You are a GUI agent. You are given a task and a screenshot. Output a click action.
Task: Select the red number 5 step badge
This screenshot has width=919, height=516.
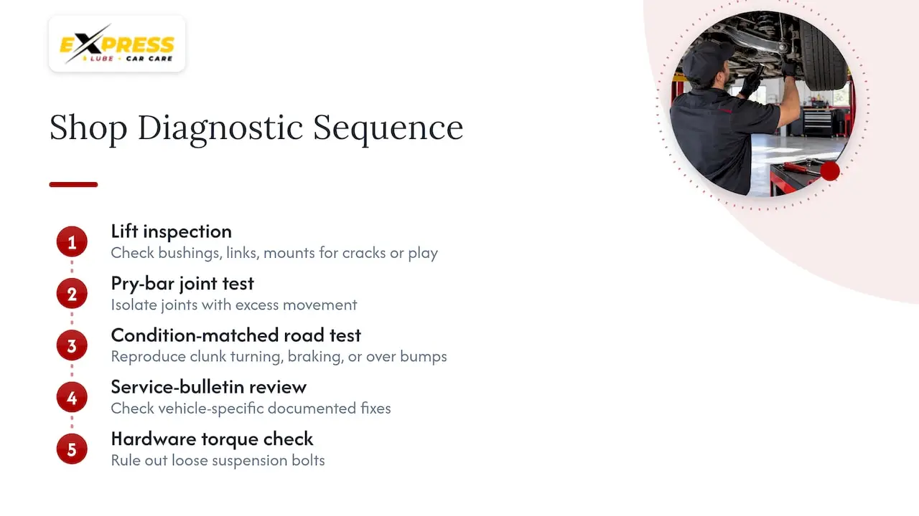(x=72, y=449)
